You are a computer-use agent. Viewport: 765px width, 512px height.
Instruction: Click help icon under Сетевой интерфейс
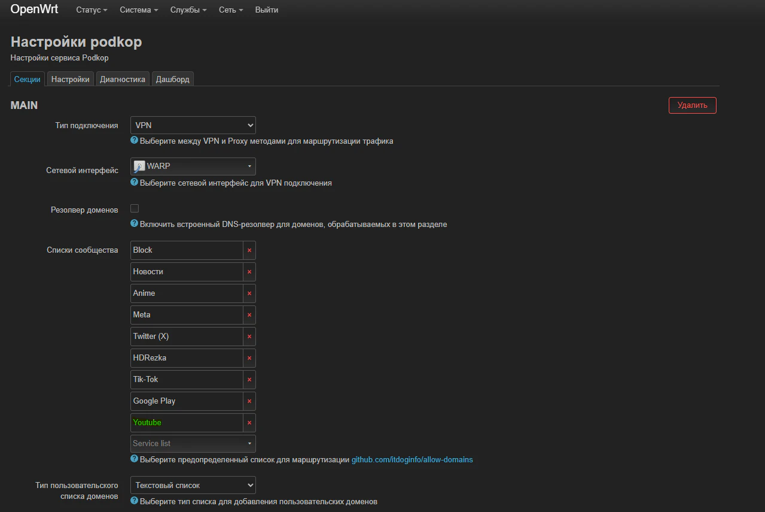click(x=134, y=182)
